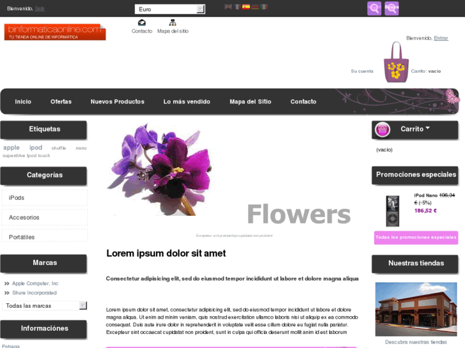Click the Informaciónes block header
Image resolution: width=465 pixels, height=348 pixels.
tap(43, 329)
